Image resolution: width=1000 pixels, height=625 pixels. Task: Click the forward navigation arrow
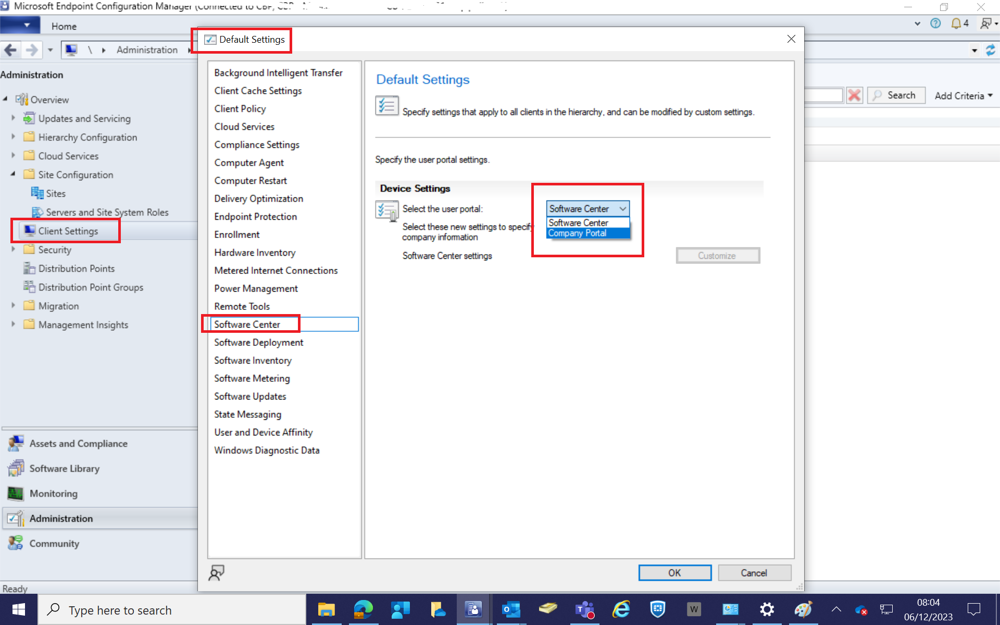(31, 50)
